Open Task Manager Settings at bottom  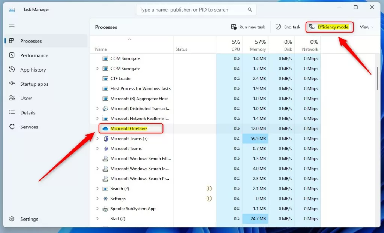coord(46,219)
